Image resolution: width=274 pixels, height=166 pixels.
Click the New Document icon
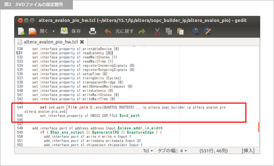pyautogui.click(x=21, y=31)
